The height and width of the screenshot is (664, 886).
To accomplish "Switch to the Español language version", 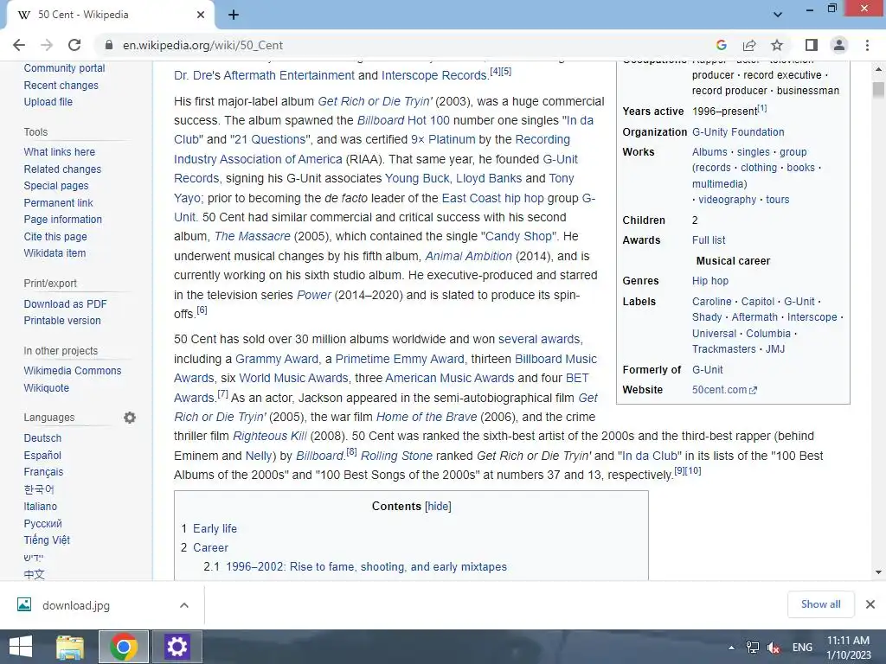I will click(42, 455).
